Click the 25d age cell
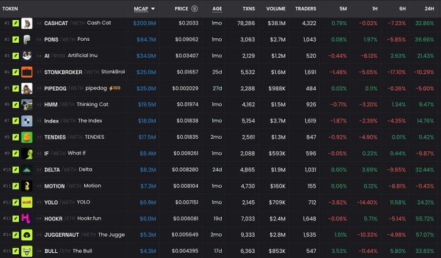The height and width of the screenshot is (258, 441). (x=217, y=72)
